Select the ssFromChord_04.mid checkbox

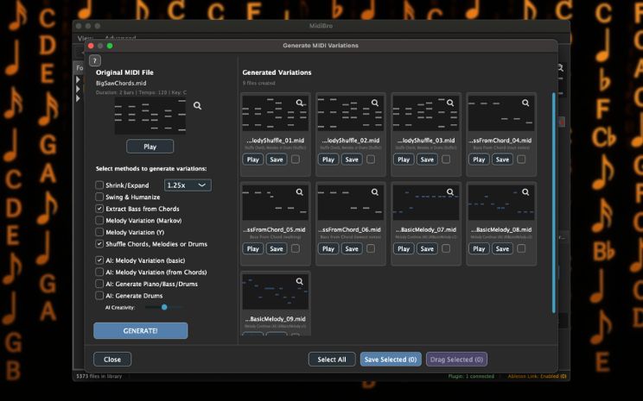click(x=521, y=160)
